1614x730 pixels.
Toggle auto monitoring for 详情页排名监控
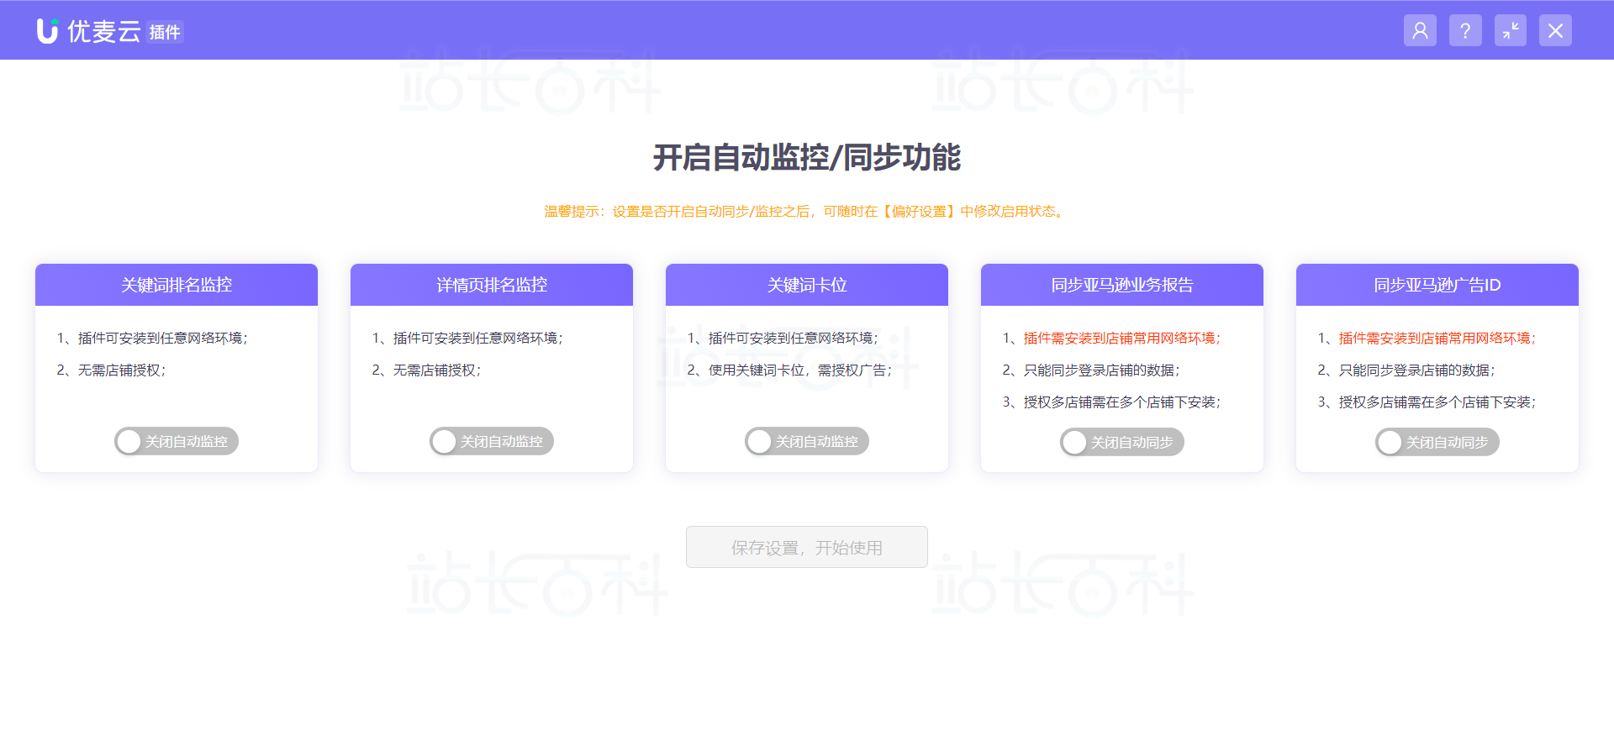point(492,441)
